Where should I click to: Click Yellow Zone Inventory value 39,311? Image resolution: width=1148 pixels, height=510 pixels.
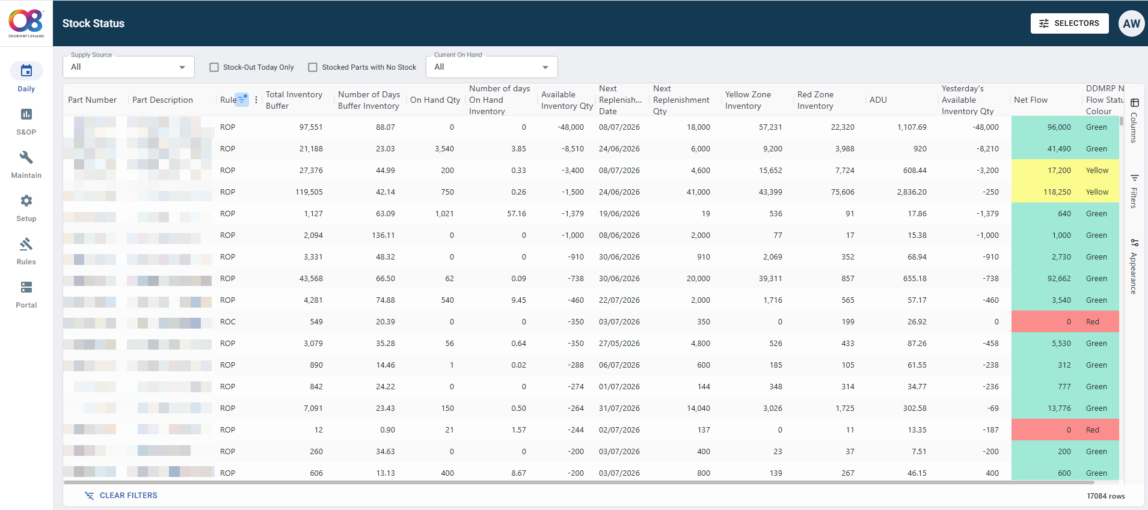pos(770,278)
